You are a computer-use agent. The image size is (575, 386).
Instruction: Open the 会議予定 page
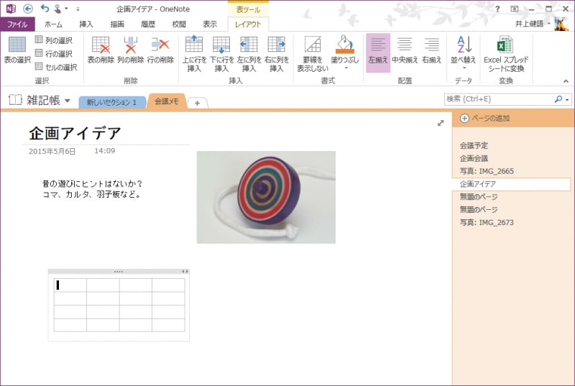point(474,145)
